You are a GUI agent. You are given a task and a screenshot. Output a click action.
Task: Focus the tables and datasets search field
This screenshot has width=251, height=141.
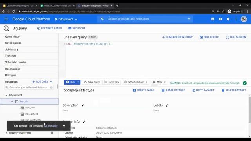[29, 87]
